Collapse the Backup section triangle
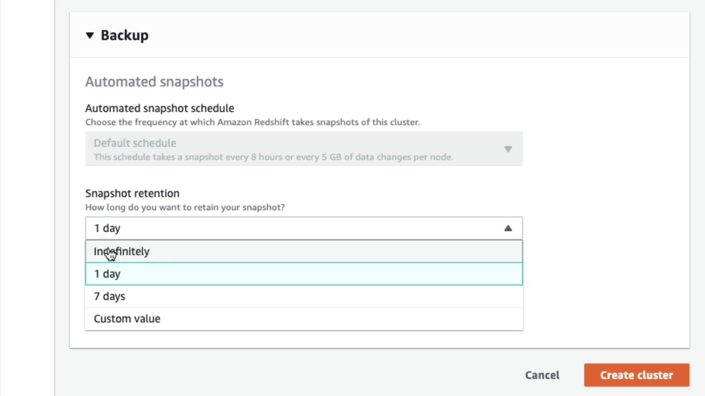The image size is (705, 396). pyautogui.click(x=90, y=36)
